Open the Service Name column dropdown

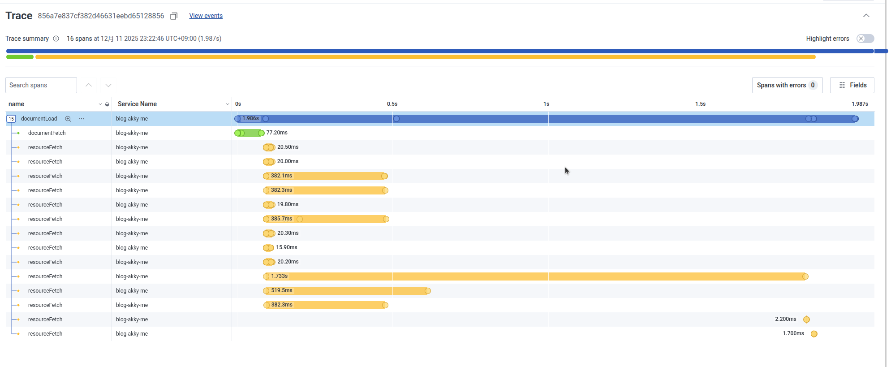click(227, 104)
